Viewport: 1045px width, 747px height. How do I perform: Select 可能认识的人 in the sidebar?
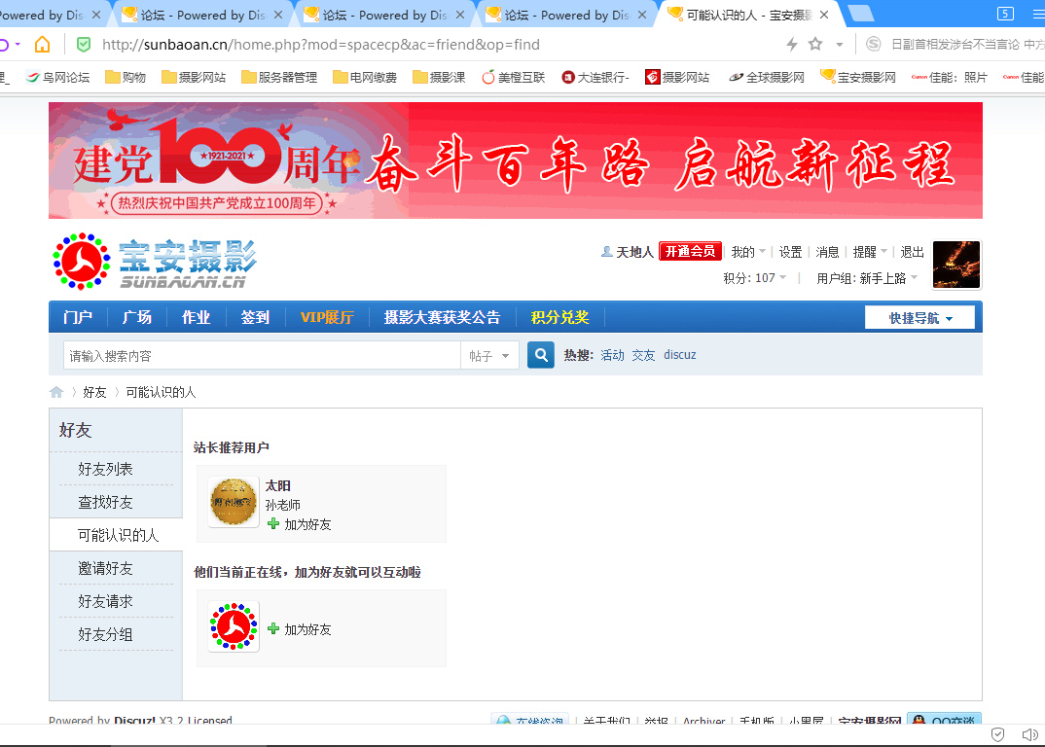[118, 535]
